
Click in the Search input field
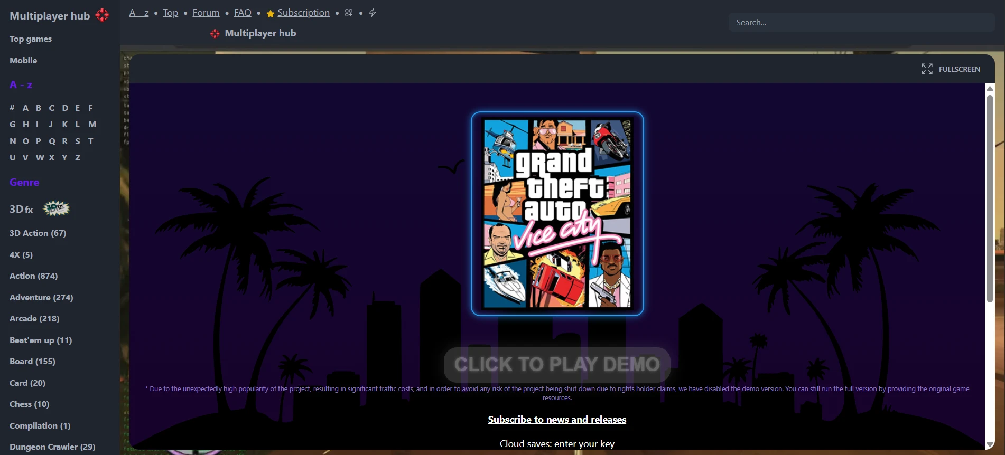tap(861, 23)
